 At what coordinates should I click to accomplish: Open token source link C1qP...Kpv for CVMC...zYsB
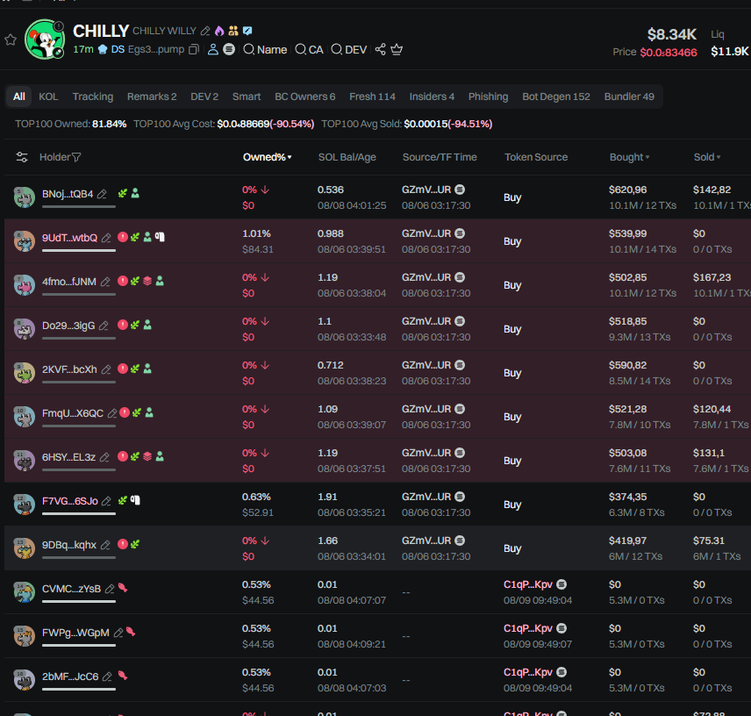tap(528, 584)
